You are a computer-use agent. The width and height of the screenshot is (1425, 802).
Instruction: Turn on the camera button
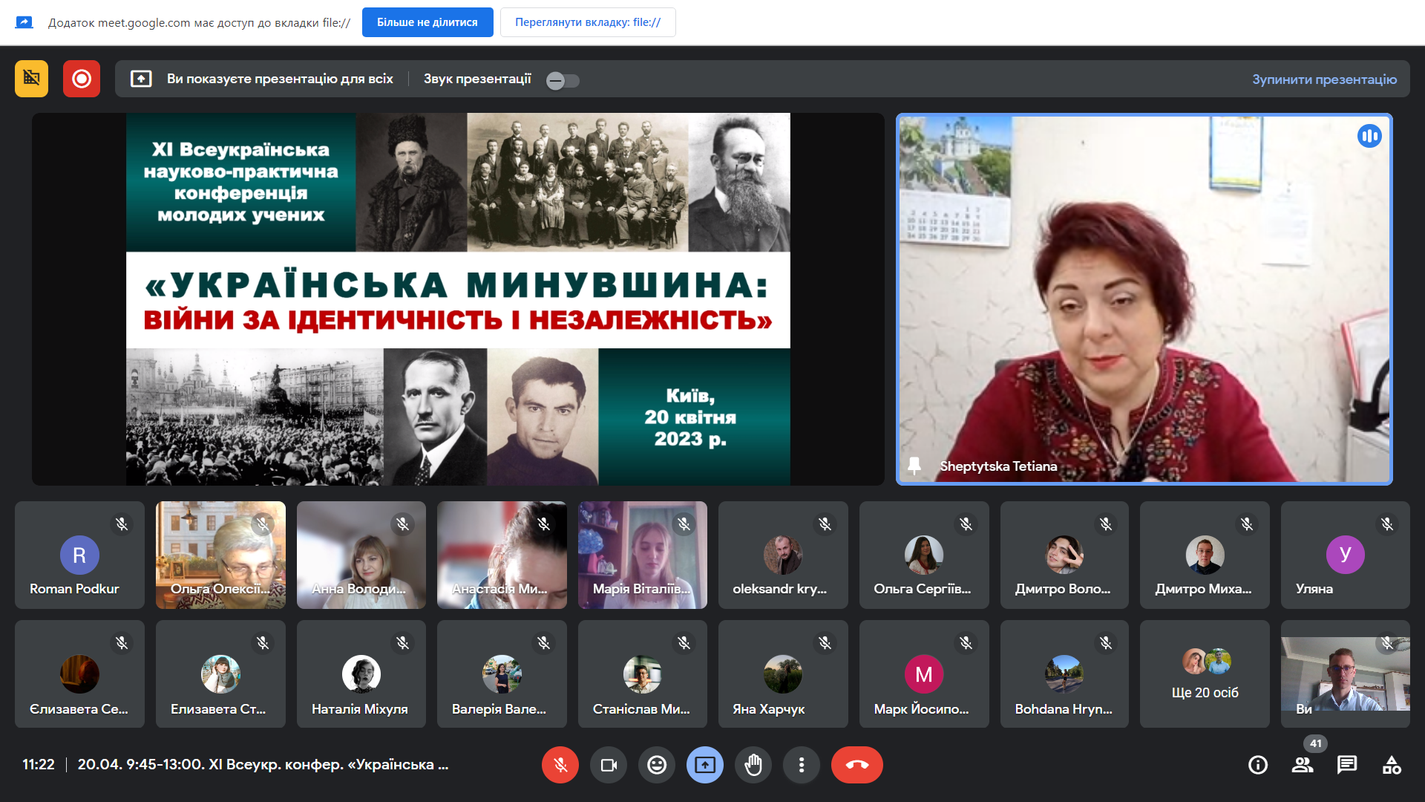[x=609, y=765]
